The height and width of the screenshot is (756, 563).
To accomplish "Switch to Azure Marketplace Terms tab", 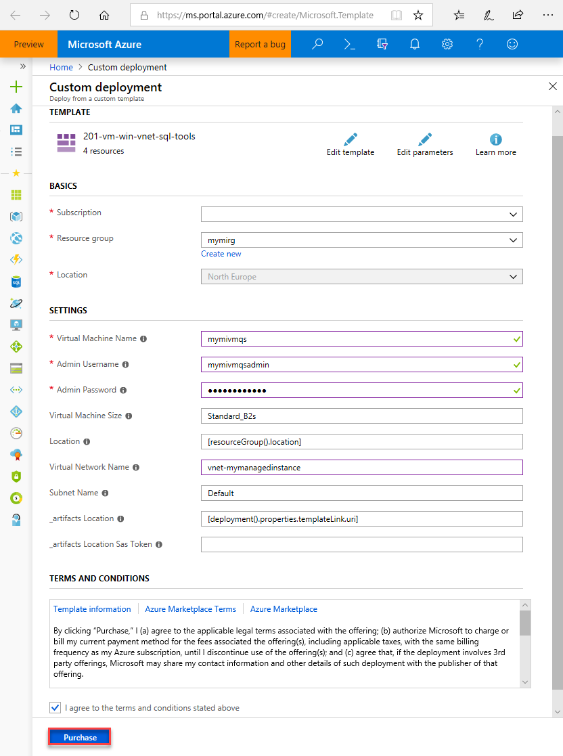I will click(x=190, y=609).
